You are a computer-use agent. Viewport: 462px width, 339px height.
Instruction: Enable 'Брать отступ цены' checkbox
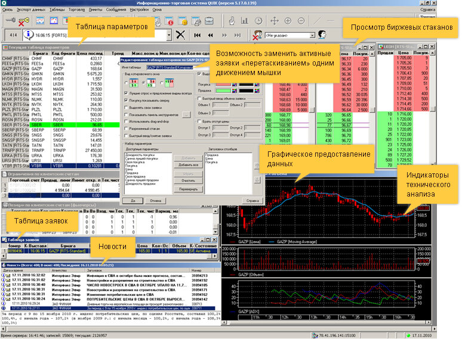(x=199, y=121)
